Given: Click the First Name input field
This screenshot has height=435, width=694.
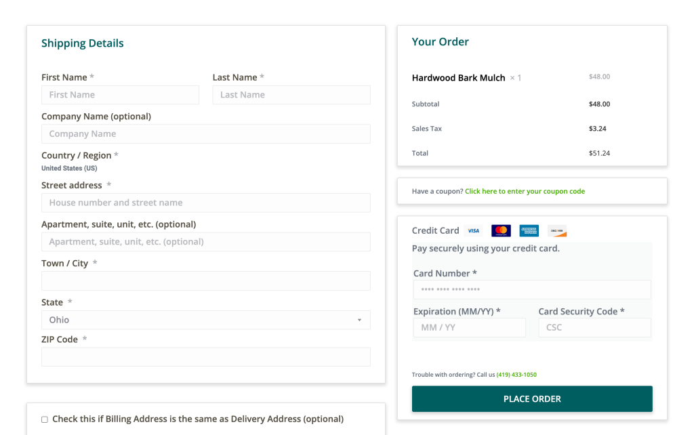Looking at the screenshot, I should [120, 94].
